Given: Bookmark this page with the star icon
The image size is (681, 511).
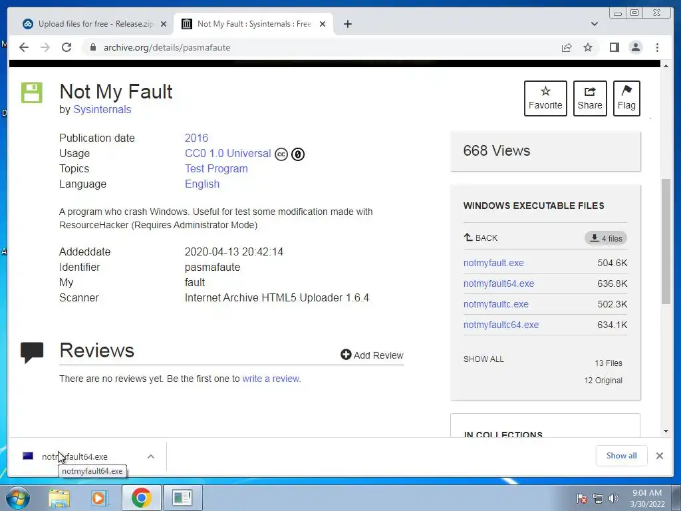Looking at the screenshot, I should 588,47.
